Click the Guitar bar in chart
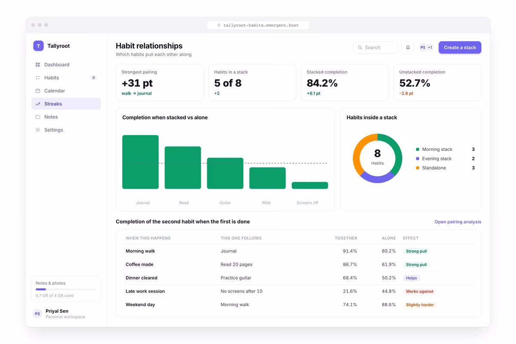This screenshot has height=344, width=516. (225, 173)
